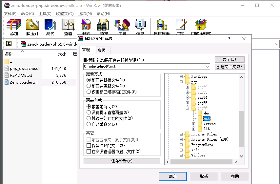The image size is (280, 184).
Task: Click the 解压到 (Extract To) toolbar icon
Action: pos(32,26)
